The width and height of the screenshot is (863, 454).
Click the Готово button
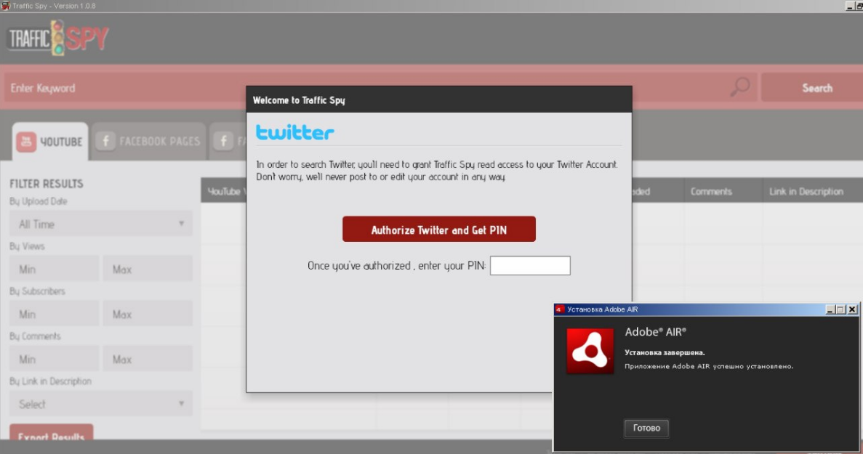(646, 428)
